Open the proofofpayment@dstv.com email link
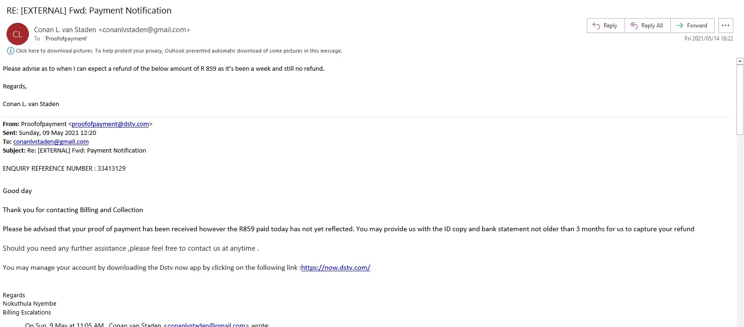This screenshot has height=327, width=744. (x=110, y=124)
